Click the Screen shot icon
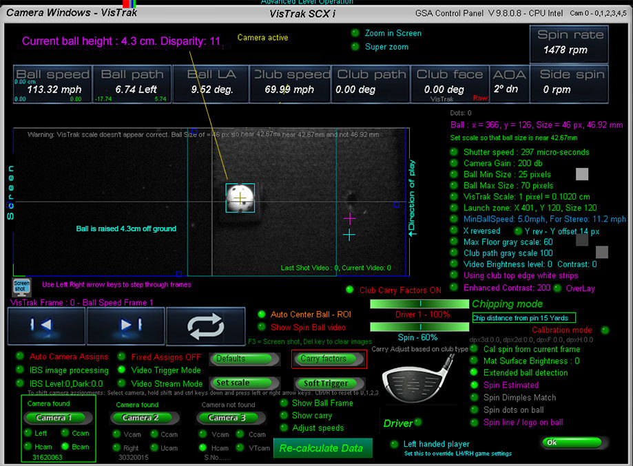Image resolution: width=633 pixels, height=466 pixels. pos(21,287)
